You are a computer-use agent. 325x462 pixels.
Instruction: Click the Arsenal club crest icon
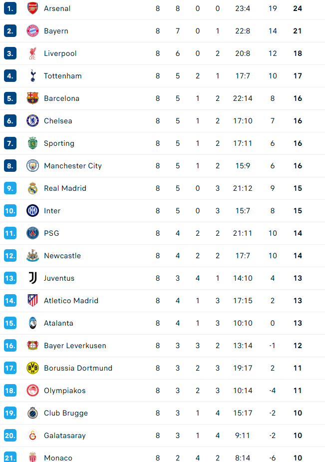tap(32, 8)
